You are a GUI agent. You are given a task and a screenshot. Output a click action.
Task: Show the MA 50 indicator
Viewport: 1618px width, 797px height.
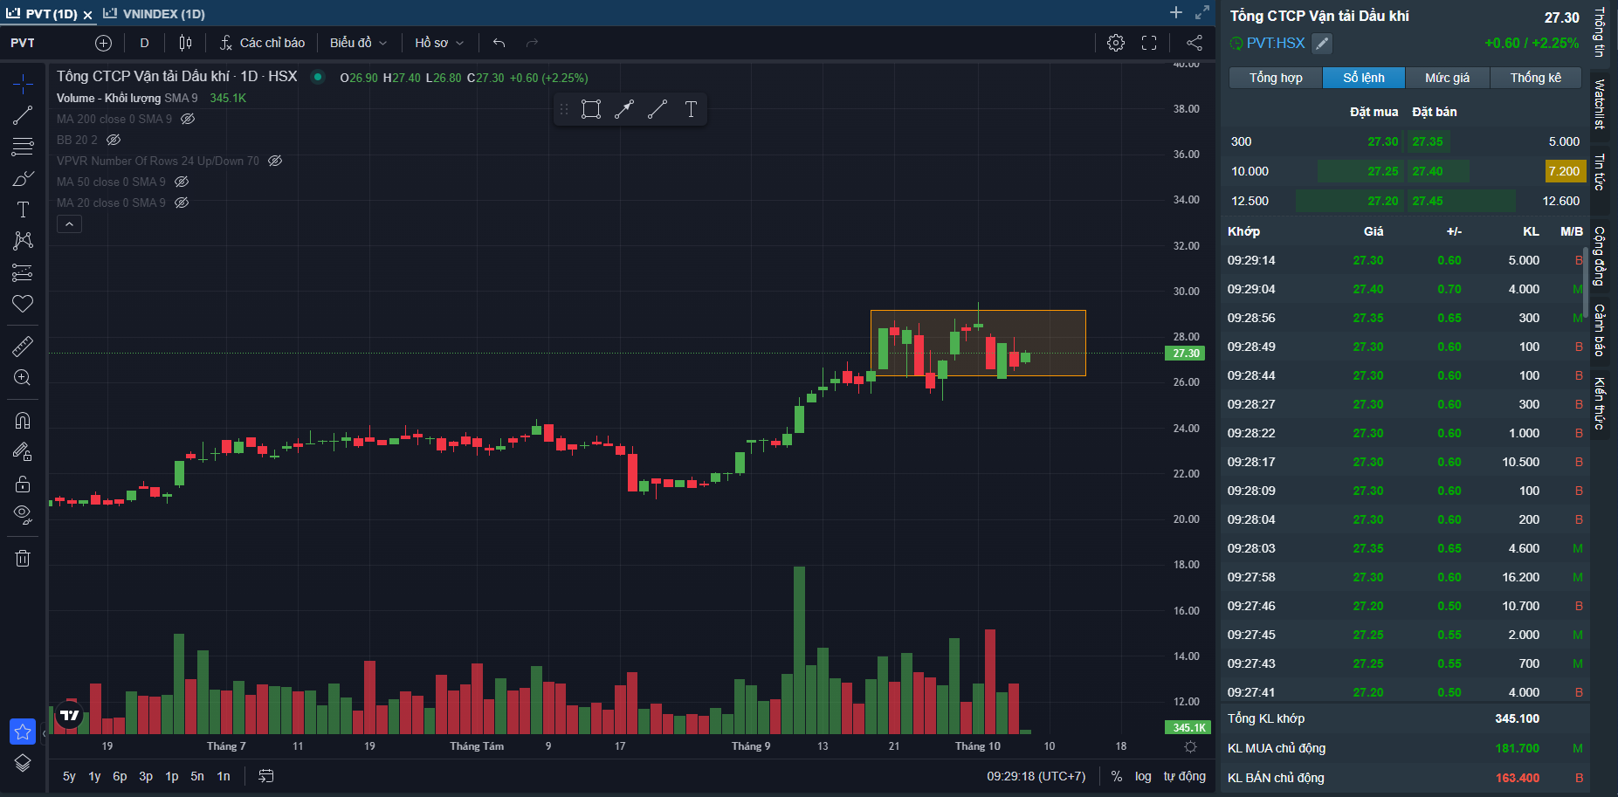click(x=182, y=182)
